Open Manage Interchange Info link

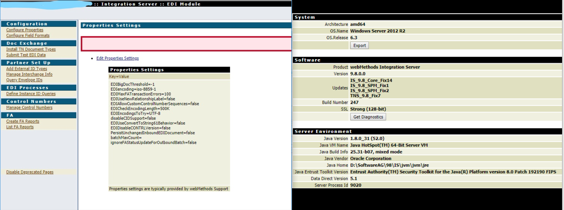pos(29,74)
